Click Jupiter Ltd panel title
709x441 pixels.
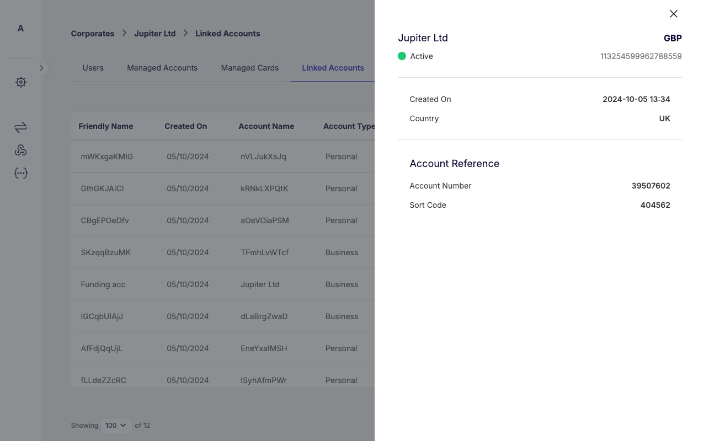423,38
